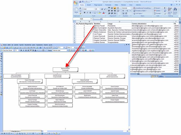The width and height of the screenshot is (181, 135).
Task: Click the Organigrama1 sheet tab
Action: click(x=16, y=131)
